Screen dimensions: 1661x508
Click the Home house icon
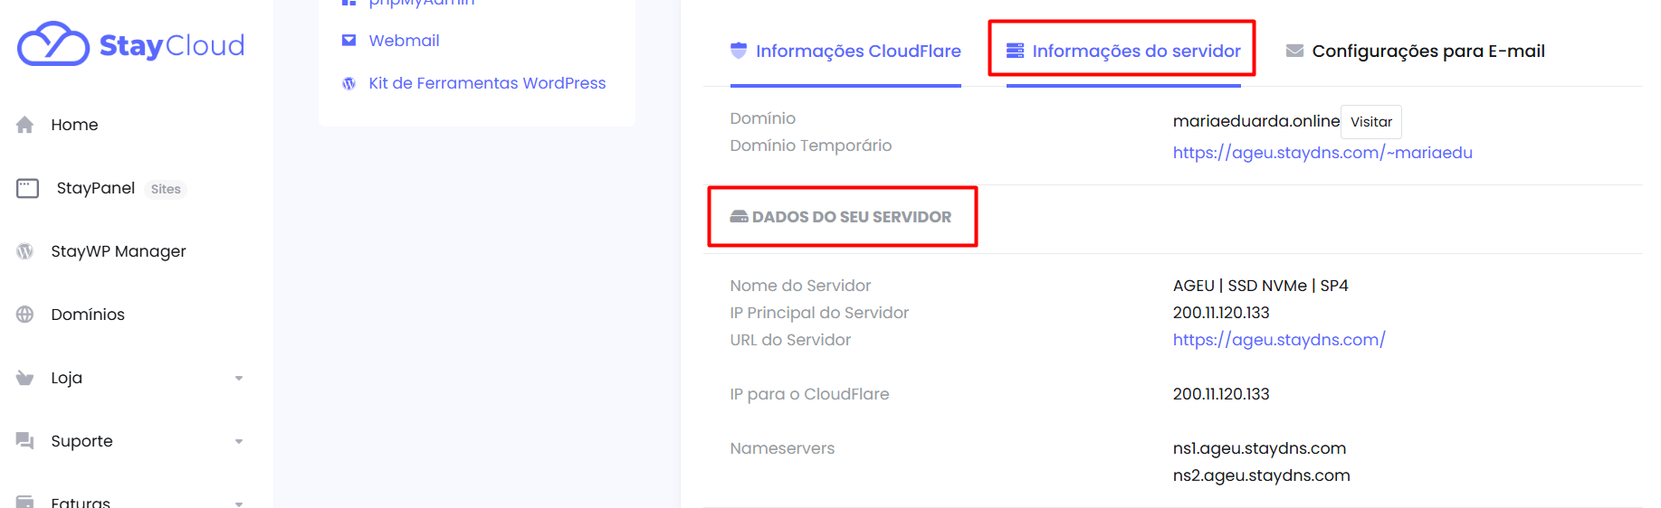[25, 125]
